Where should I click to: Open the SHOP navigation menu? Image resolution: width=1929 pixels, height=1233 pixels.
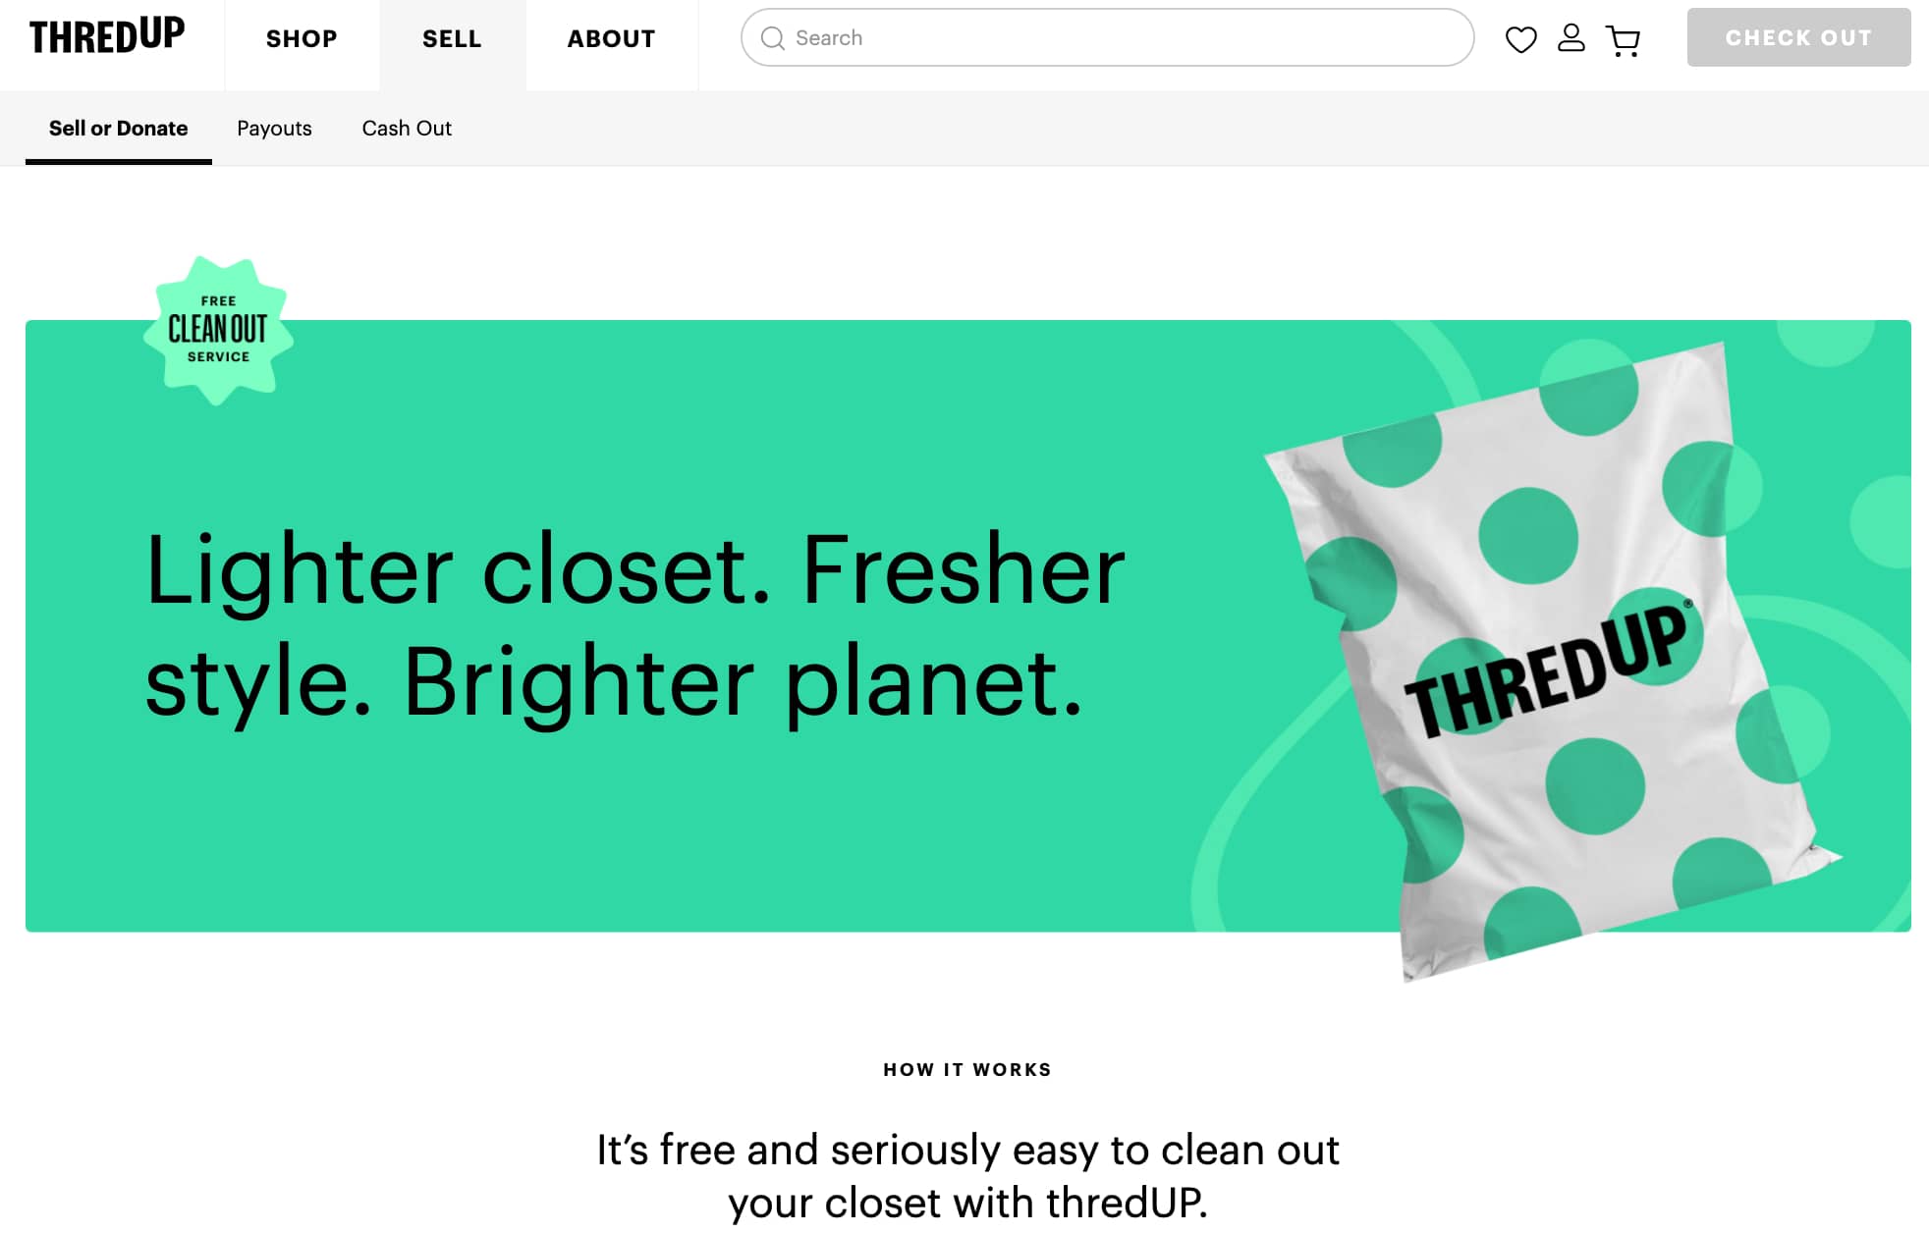click(301, 38)
